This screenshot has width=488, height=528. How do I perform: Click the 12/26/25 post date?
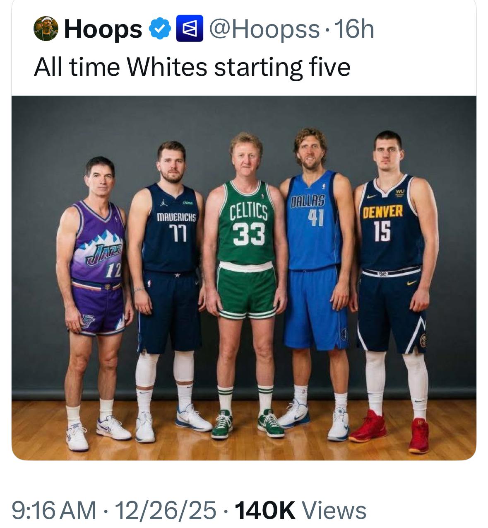pyautogui.click(x=166, y=510)
